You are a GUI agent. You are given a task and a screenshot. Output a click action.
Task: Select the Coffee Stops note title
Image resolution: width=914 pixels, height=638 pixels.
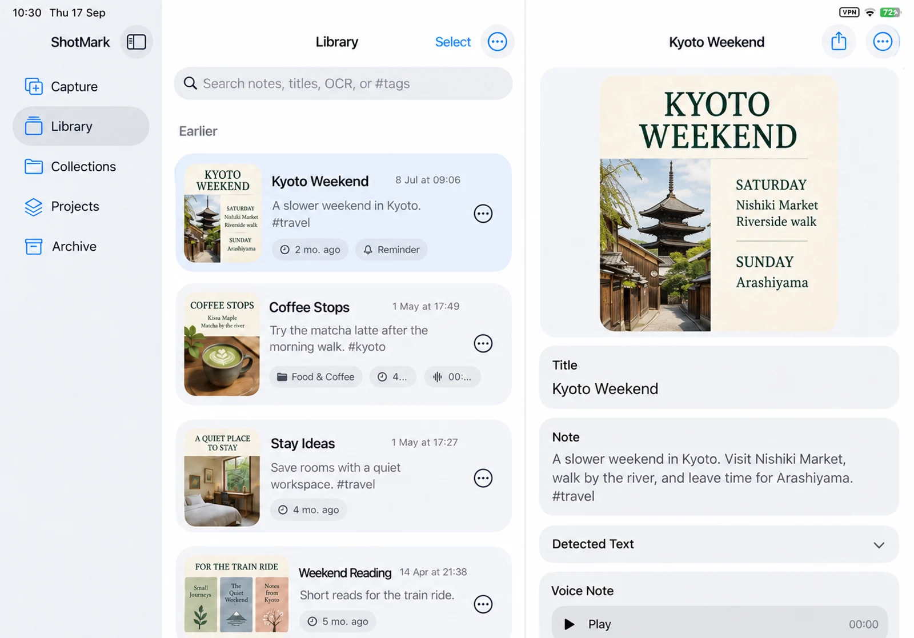click(x=309, y=307)
